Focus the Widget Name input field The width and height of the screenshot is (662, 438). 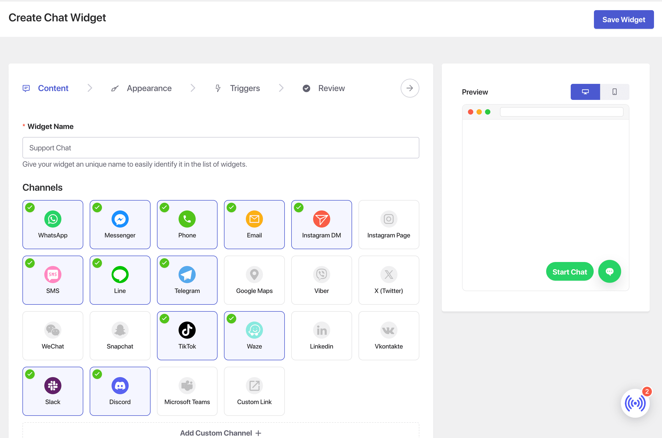click(220, 148)
